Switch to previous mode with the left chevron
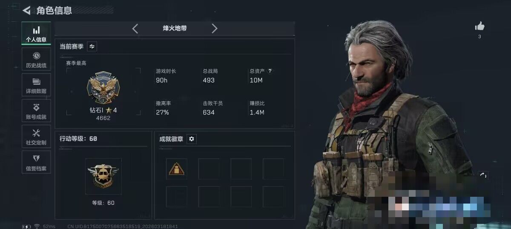Image resolution: width=511 pixels, height=229 pixels. click(135, 28)
